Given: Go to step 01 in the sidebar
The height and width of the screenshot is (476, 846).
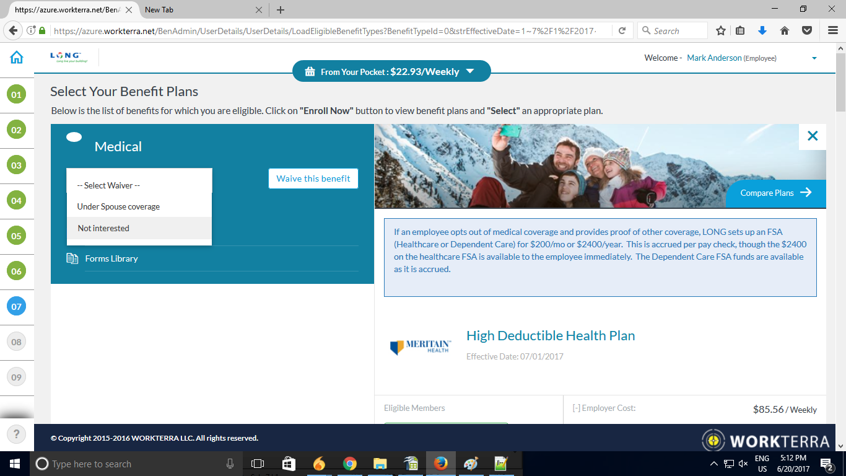Looking at the screenshot, I should point(16,95).
